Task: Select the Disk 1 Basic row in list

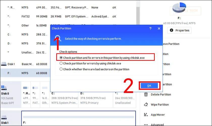Action: 25,64
